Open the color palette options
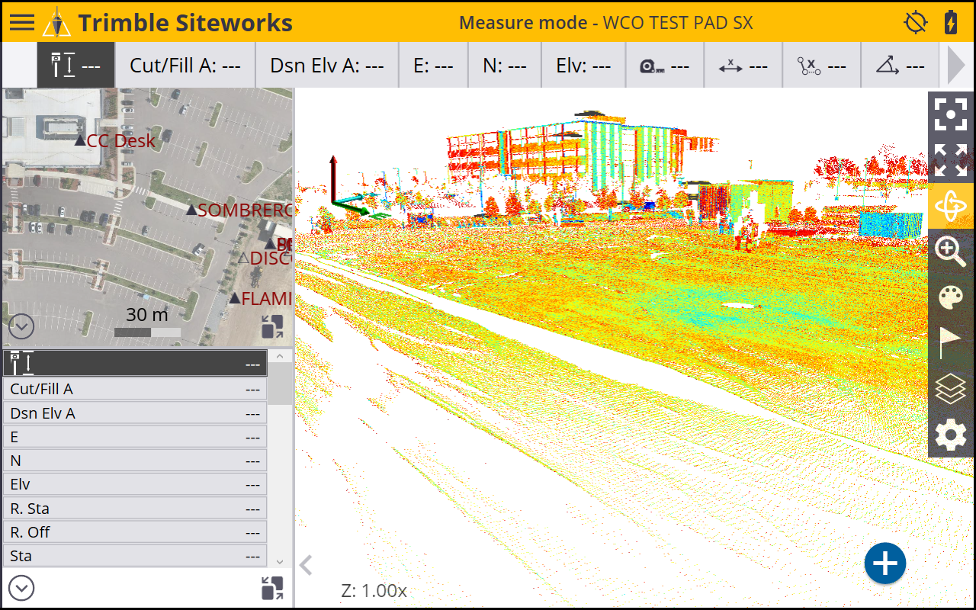 tap(951, 297)
